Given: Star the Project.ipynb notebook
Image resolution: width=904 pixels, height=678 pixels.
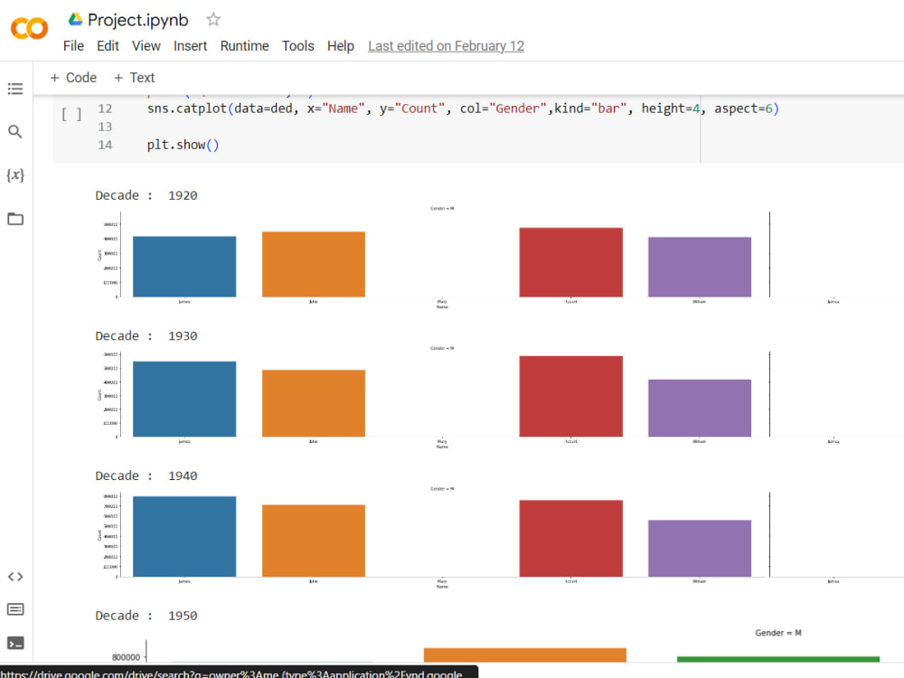Looking at the screenshot, I should pos(212,19).
